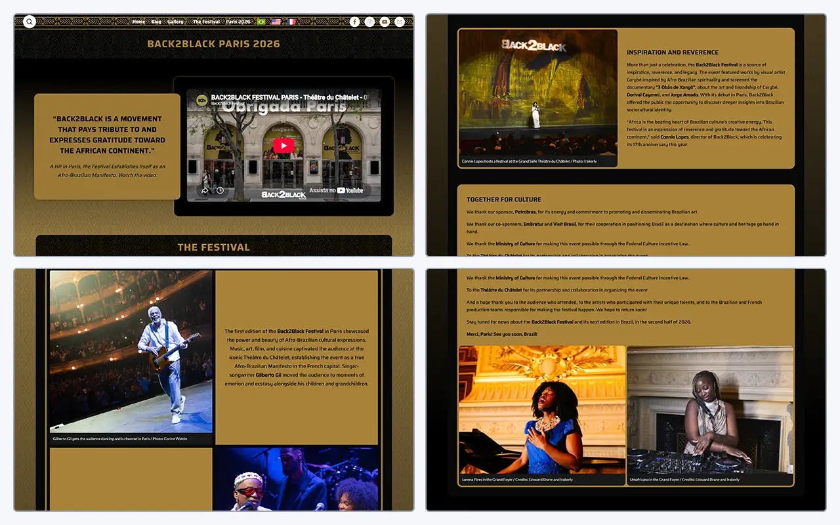Open the YouTube social icon in header
Screen dimensions: 840x525
pyautogui.click(x=385, y=22)
